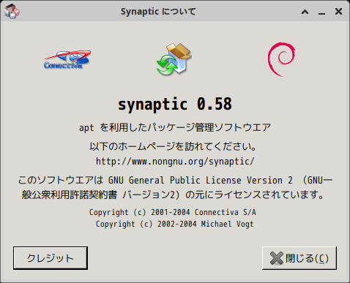Roll up window with the titlebar arrow
The image size is (350, 283).
305,12
